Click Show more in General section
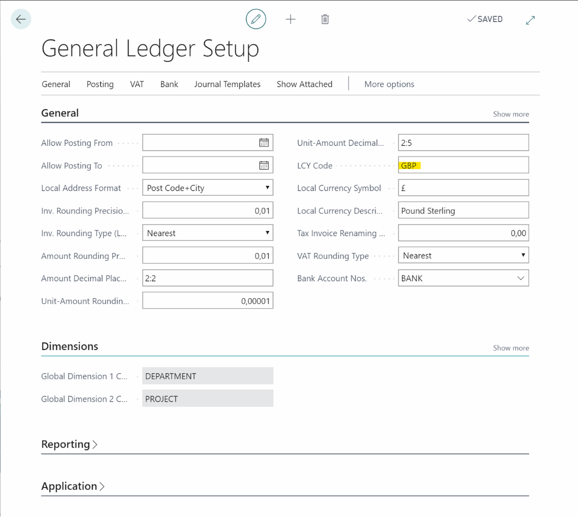 [510, 114]
